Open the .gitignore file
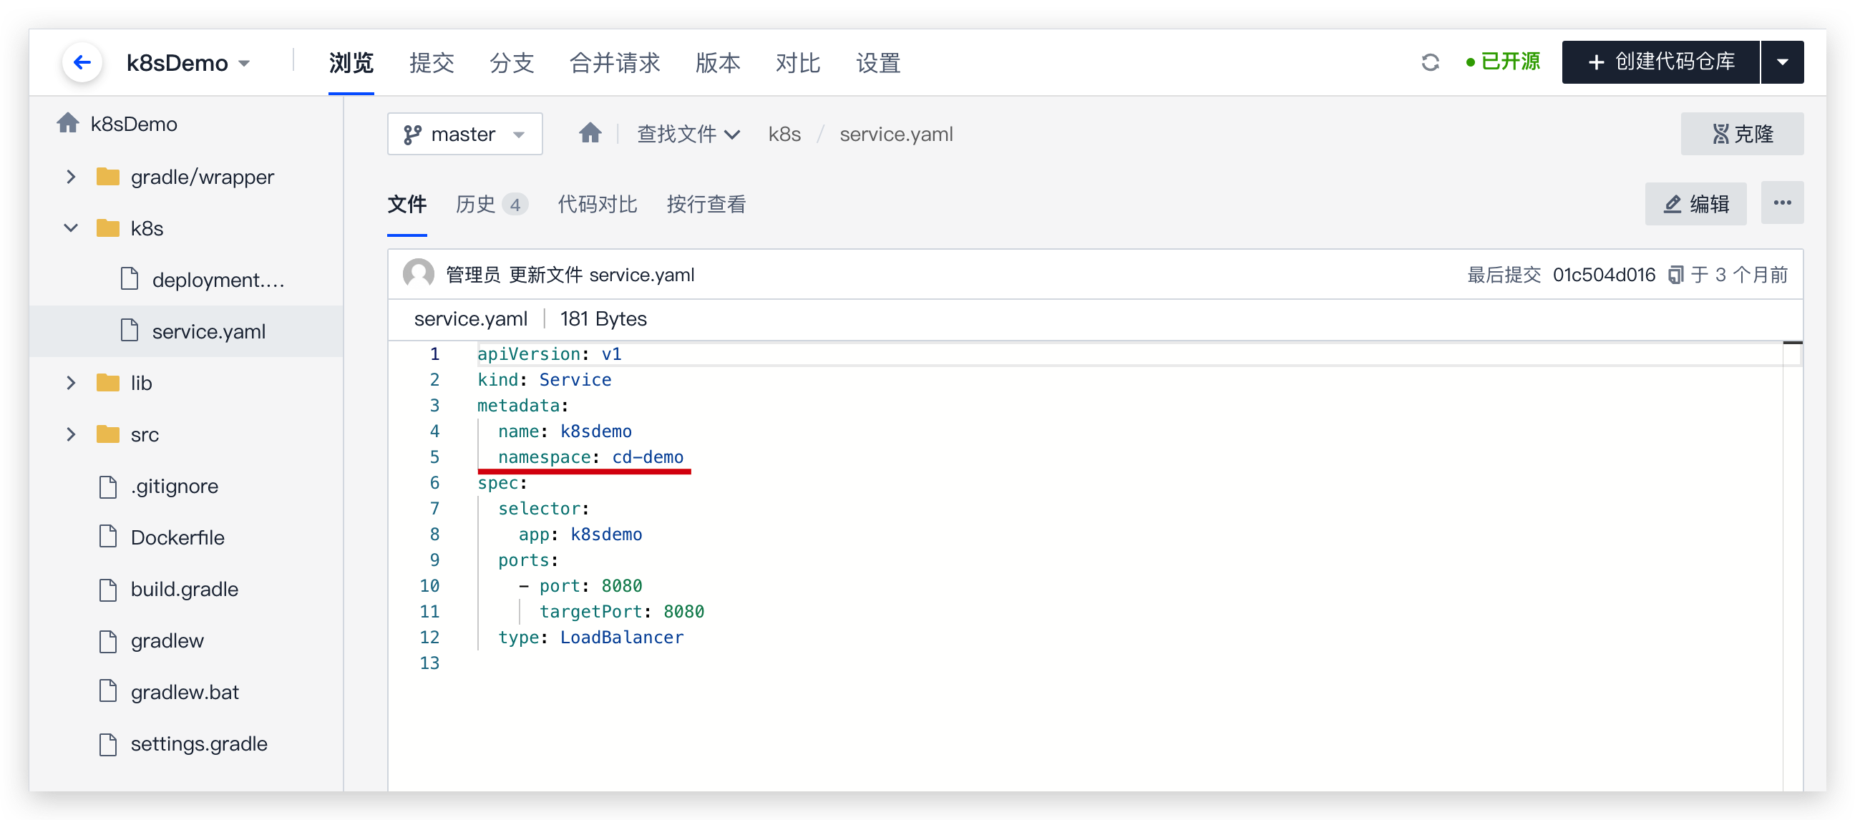The height and width of the screenshot is (820, 1855). (175, 486)
